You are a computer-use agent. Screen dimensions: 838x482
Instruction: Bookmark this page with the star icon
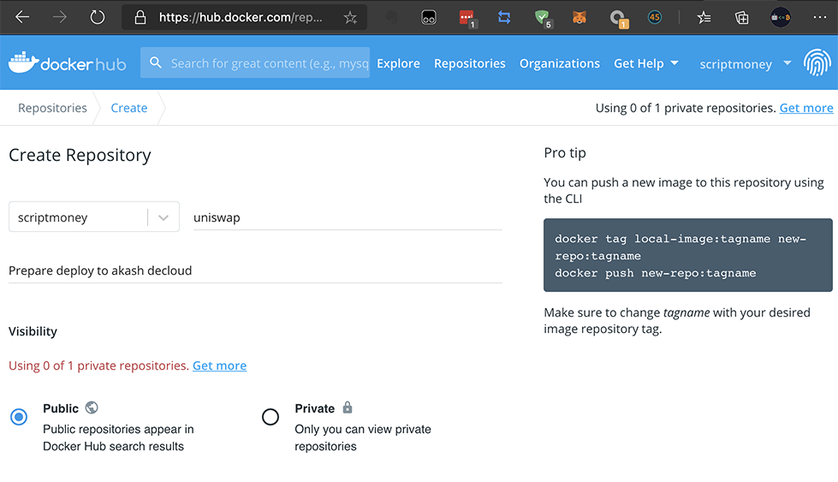(350, 18)
